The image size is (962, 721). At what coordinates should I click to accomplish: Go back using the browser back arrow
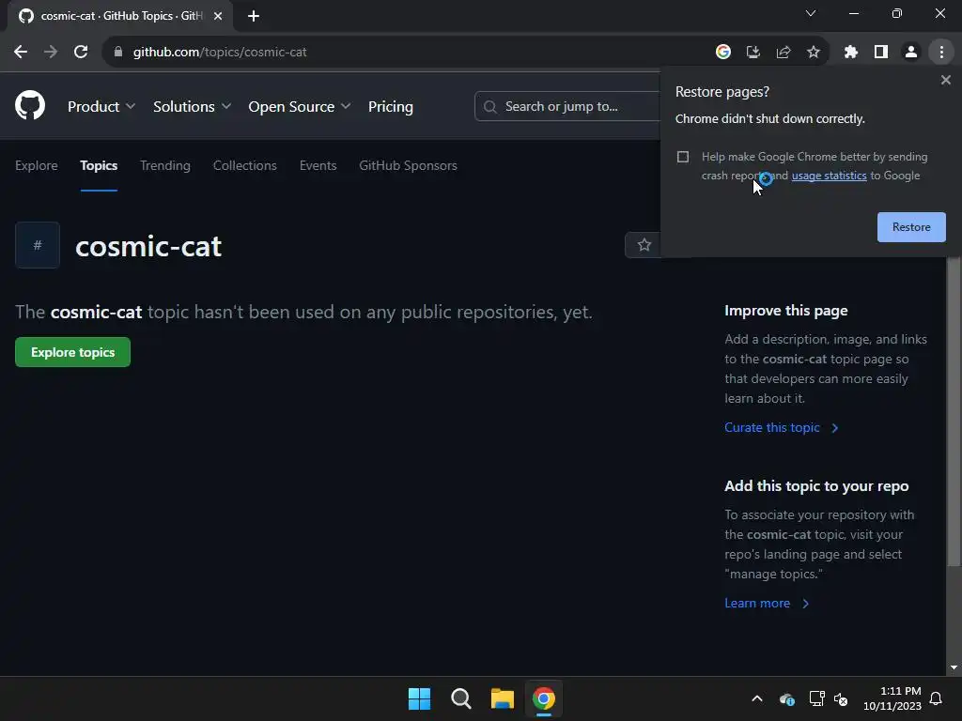(21, 53)
